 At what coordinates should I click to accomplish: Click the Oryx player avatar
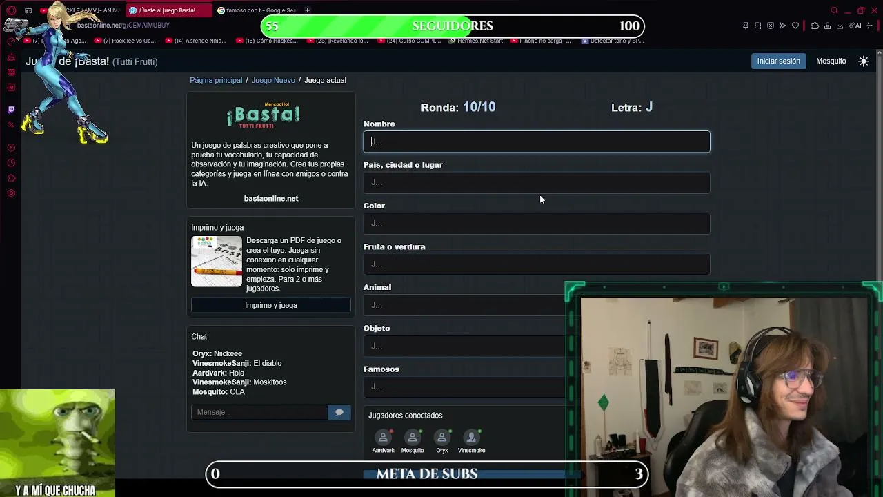442,437
